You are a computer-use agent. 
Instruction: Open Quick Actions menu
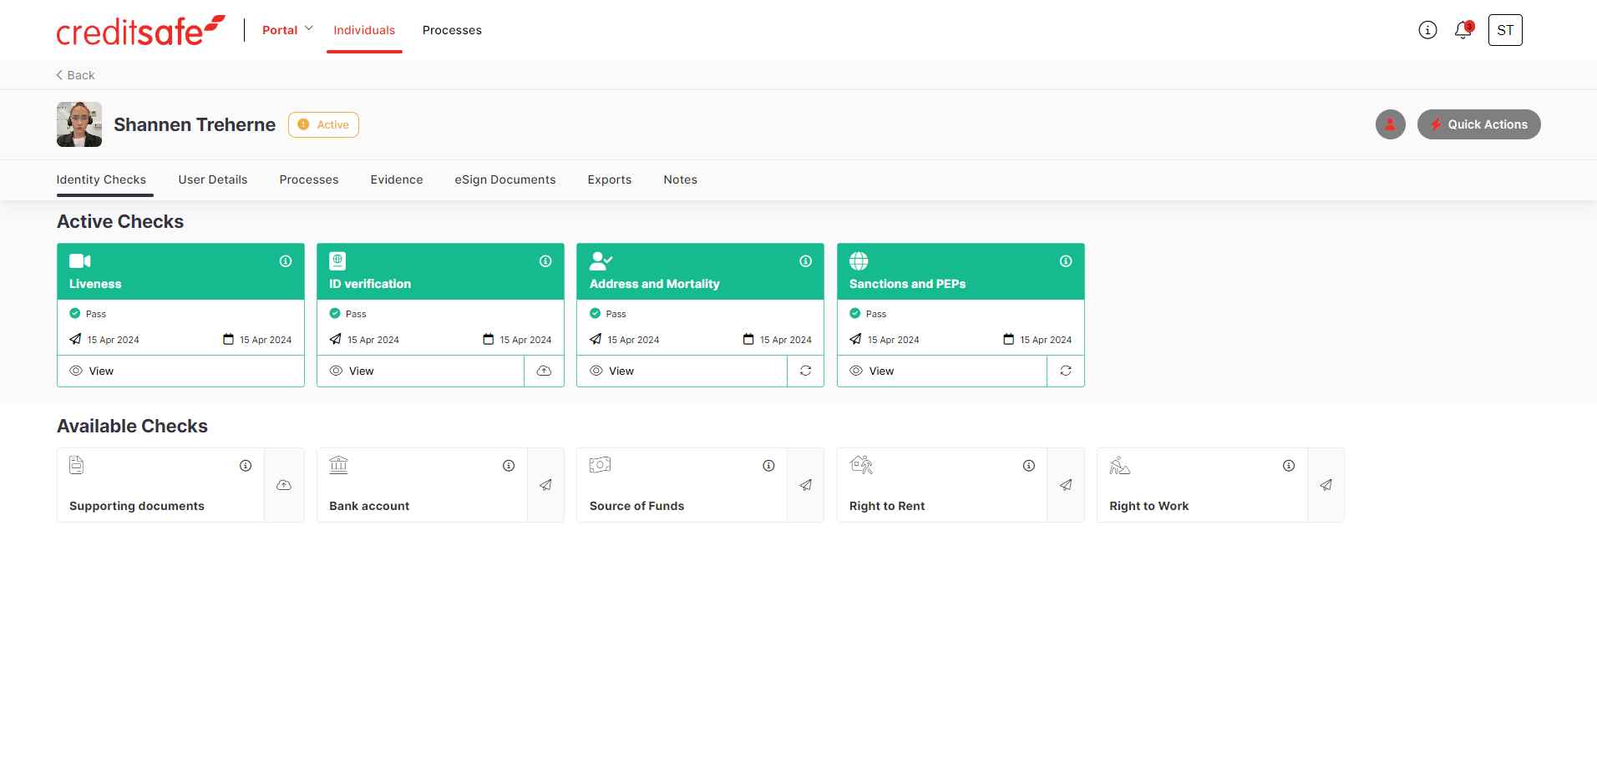click(x=1478, y=124)
